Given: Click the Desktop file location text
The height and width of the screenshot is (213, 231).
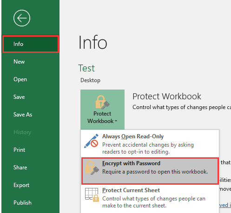Looking at the screenshot, I should (90, 80).
